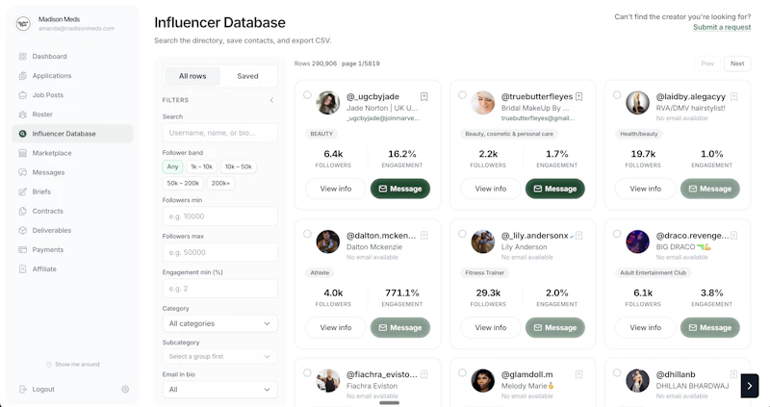Click the Messages chat icon
The image size is (770, 407).
click(22, 172)
